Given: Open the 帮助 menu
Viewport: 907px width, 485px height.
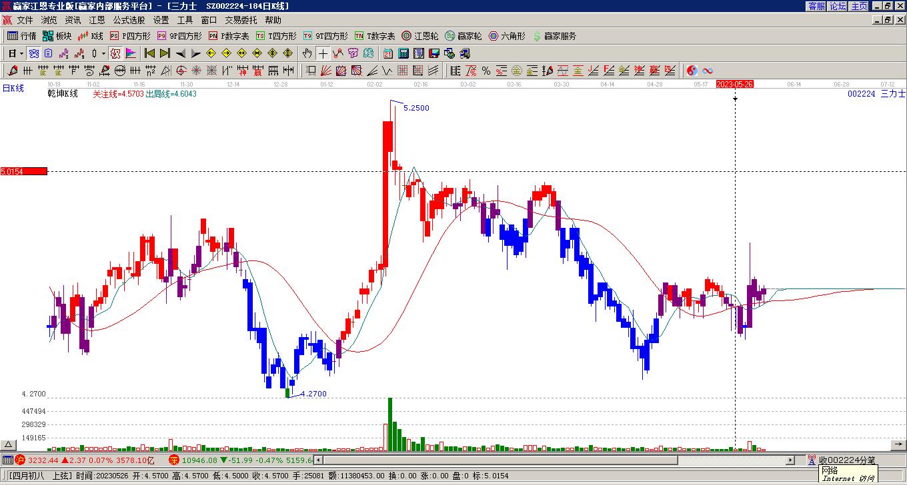Looking at the screenshot, I should 273,21.
